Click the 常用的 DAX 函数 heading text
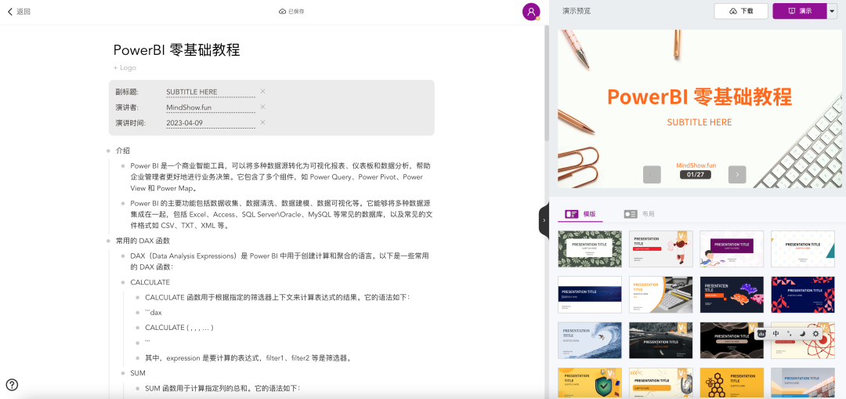The height and width of the screenshot is (399, 846). 143,241
